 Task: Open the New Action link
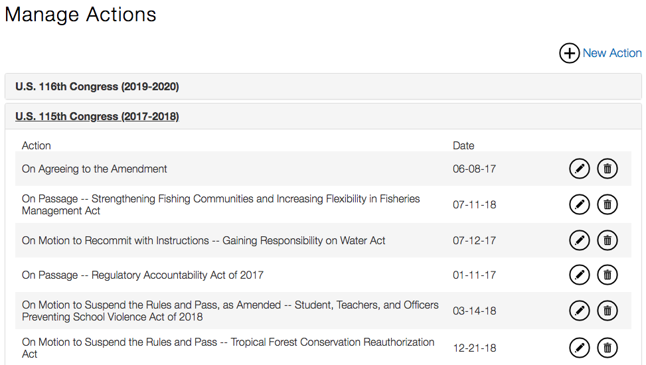tap(611, 53)
